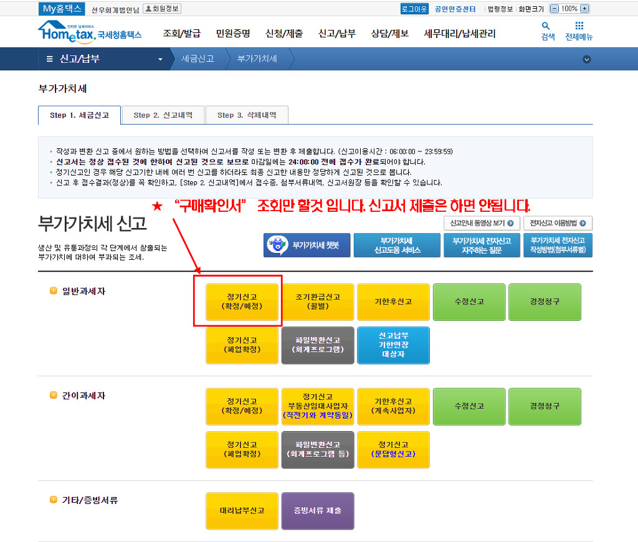Open the 법령정보 link
This screenshot has height=542, width=638.
tap(500, 9)
